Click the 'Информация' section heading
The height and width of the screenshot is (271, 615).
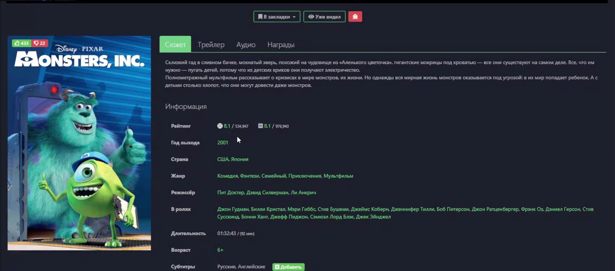186,107
